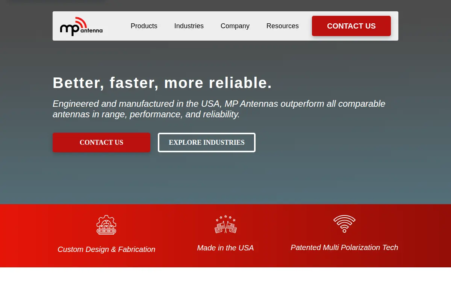Click the wireless signal icon

pos(344,224)
